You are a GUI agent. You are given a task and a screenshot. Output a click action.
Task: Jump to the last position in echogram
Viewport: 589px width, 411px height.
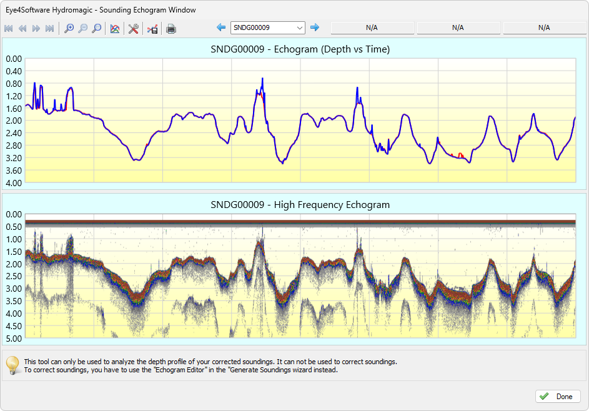pos(49,29)
